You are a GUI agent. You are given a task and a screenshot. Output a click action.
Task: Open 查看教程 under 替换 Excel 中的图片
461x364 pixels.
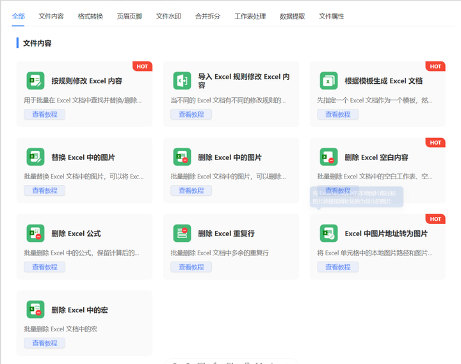pos(45,191)
